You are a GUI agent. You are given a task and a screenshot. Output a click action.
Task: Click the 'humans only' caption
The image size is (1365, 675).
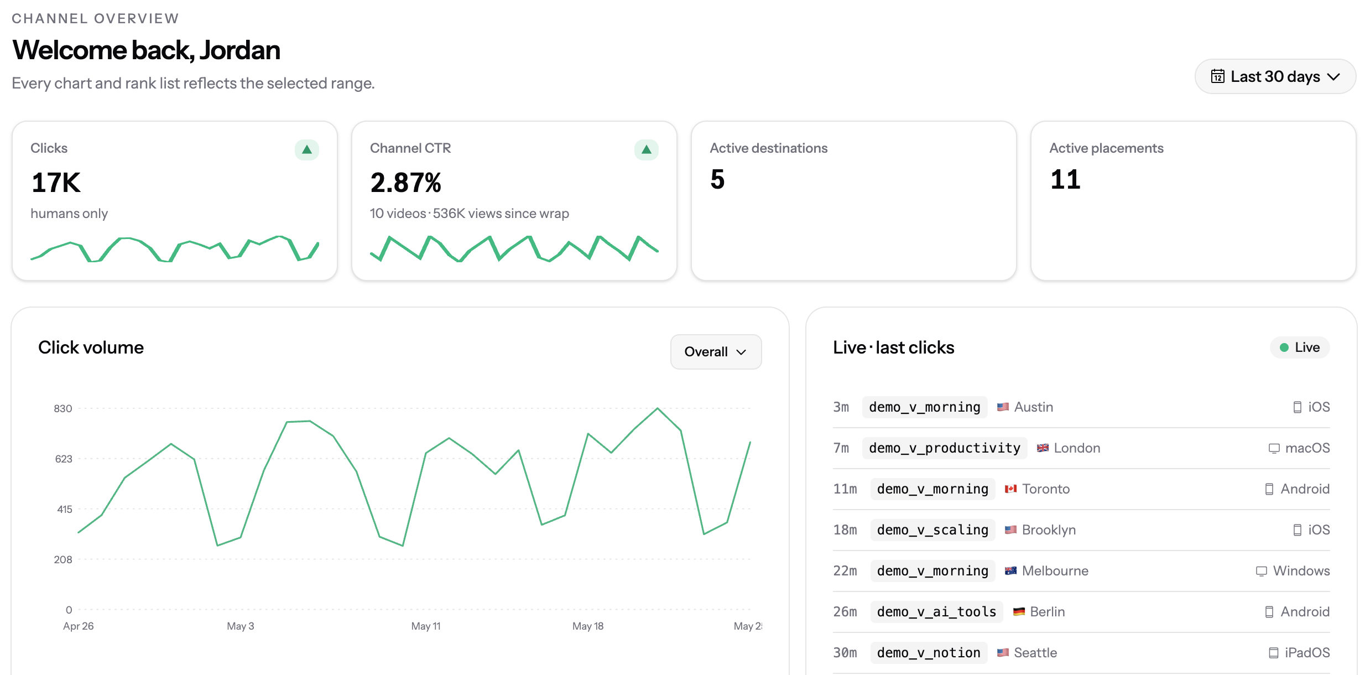(69, 214)
